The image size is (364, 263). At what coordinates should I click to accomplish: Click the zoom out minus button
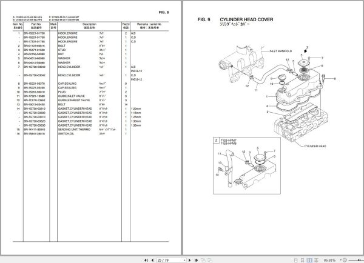pos(345,260)
